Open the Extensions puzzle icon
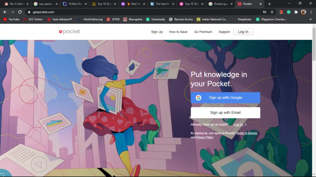The width and height of the screenshot is (316, 177). (296, 12)
